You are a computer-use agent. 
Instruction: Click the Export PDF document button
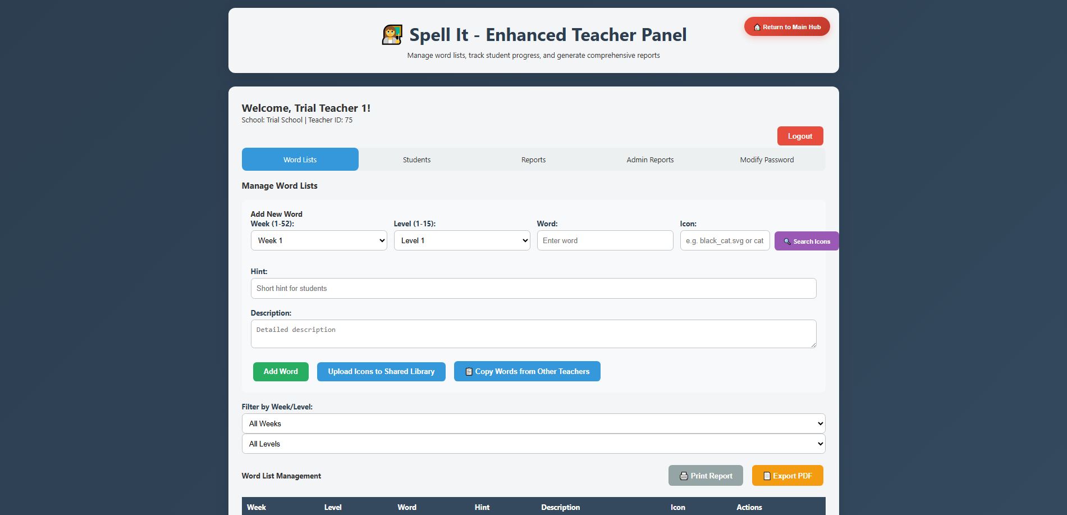[x=787, y=476]
